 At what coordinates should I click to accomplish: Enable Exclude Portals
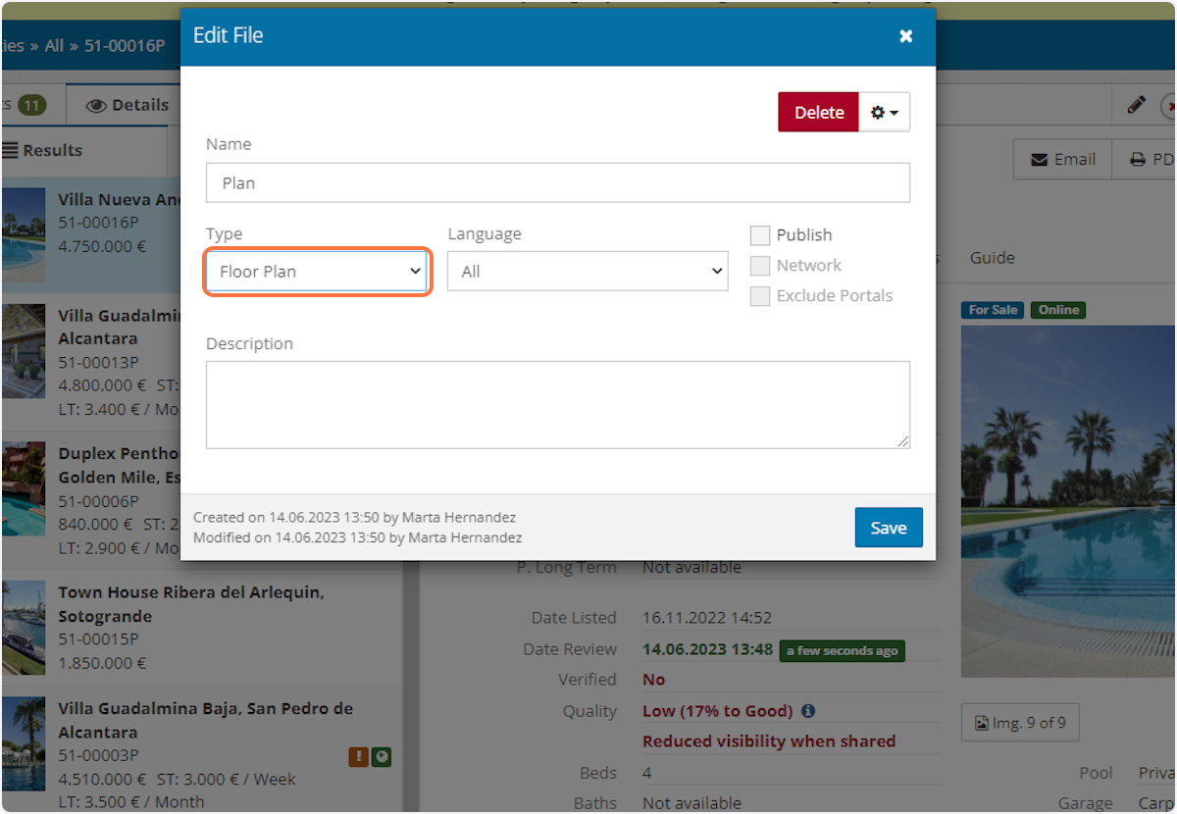tap(760, 295)
